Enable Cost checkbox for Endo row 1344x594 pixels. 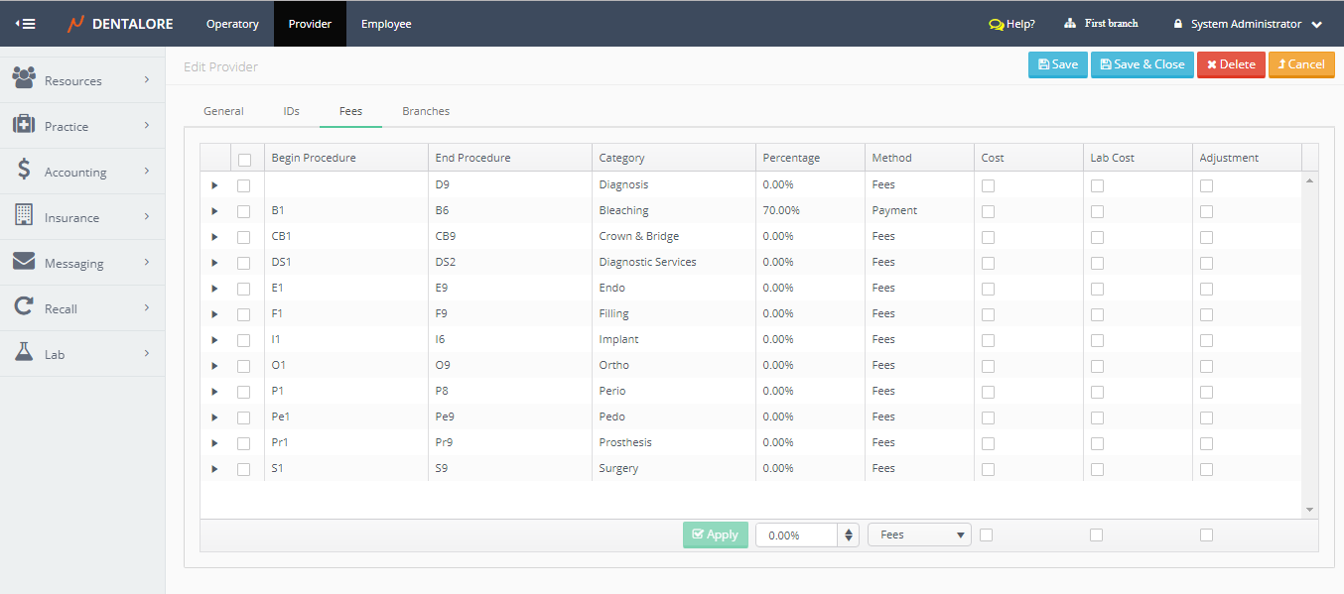(x=988, y=289)
